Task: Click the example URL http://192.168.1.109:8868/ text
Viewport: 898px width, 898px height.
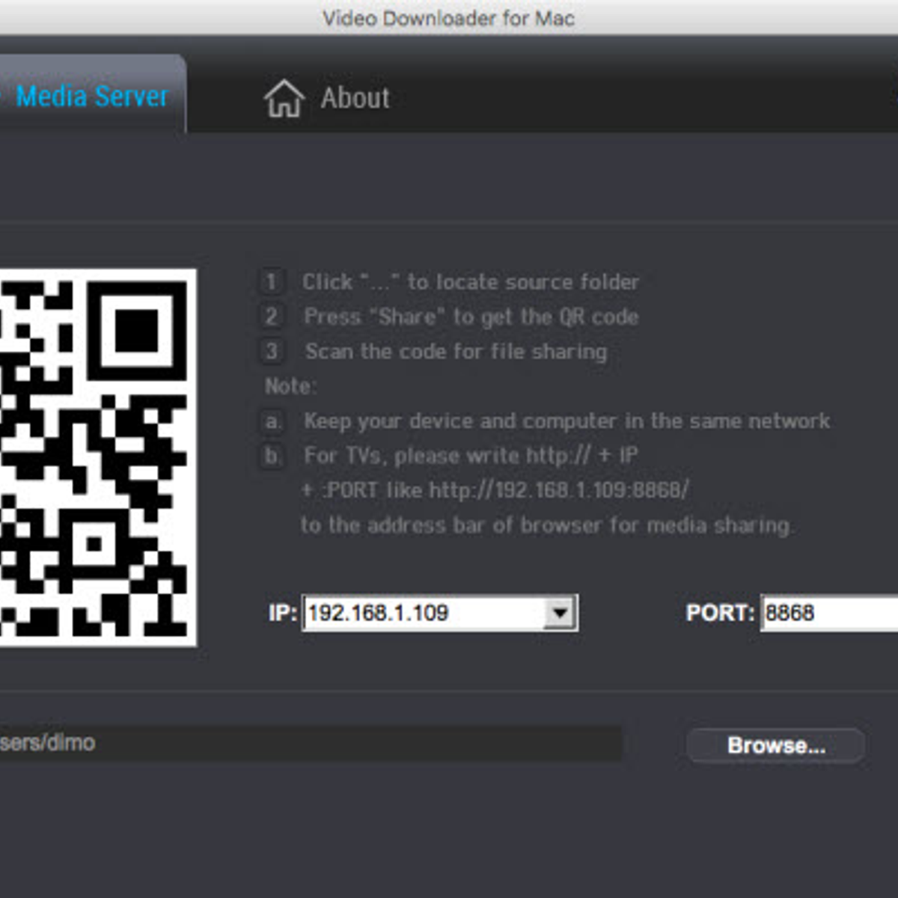Action: tap(559, 490)
